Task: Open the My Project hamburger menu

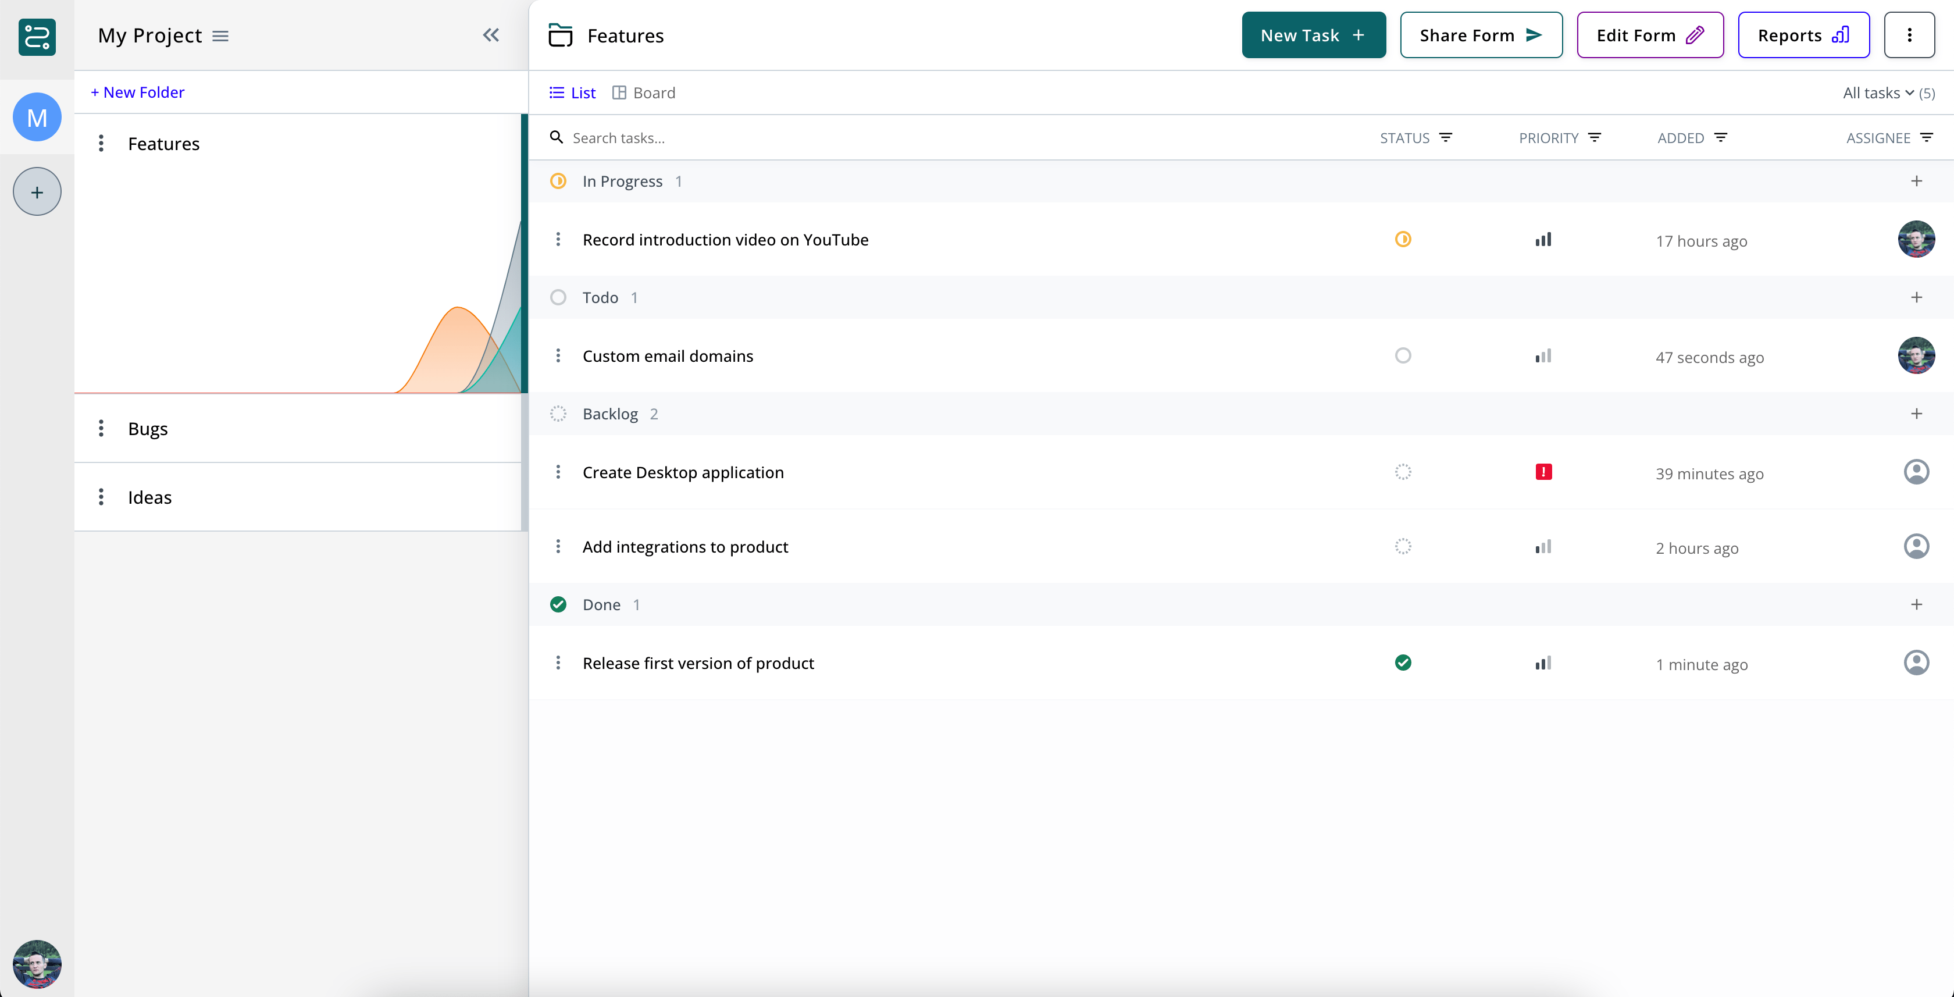Action: pyautogui.click(x=220, y=35)
